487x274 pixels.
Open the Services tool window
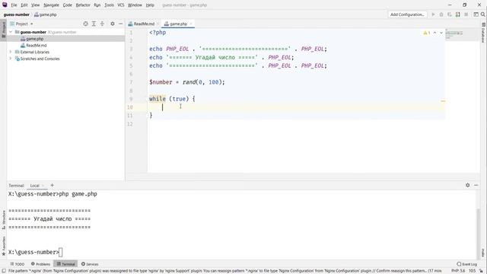tap(90, 264)
